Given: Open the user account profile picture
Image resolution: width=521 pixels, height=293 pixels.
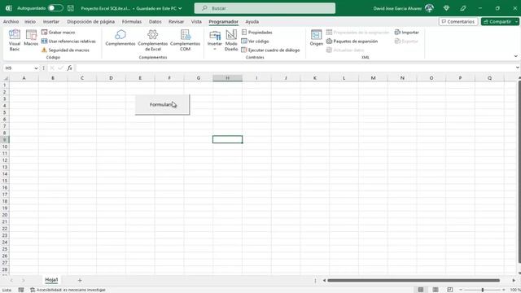Looking at the screenshot, I should pos(429,8).
